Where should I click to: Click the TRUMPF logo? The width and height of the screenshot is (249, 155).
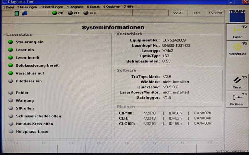(x=237, y=16)
